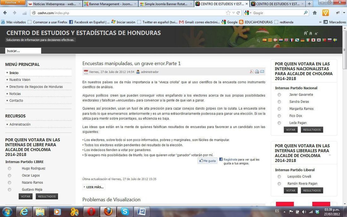Click the LEER MÁS link

coord(94,187)
